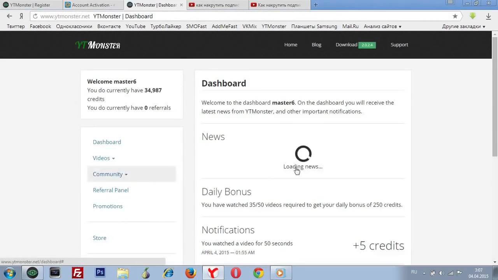Open the Yandex browser hamburger menu

coord(450,3)
